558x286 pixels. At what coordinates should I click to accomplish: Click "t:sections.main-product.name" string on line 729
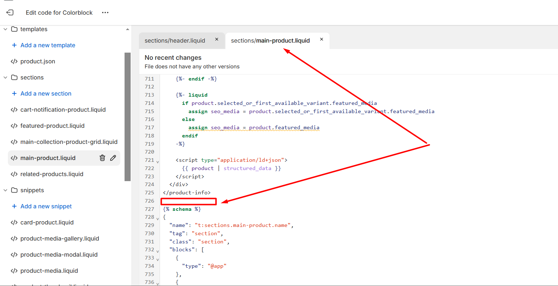click(x=243, y=225)
